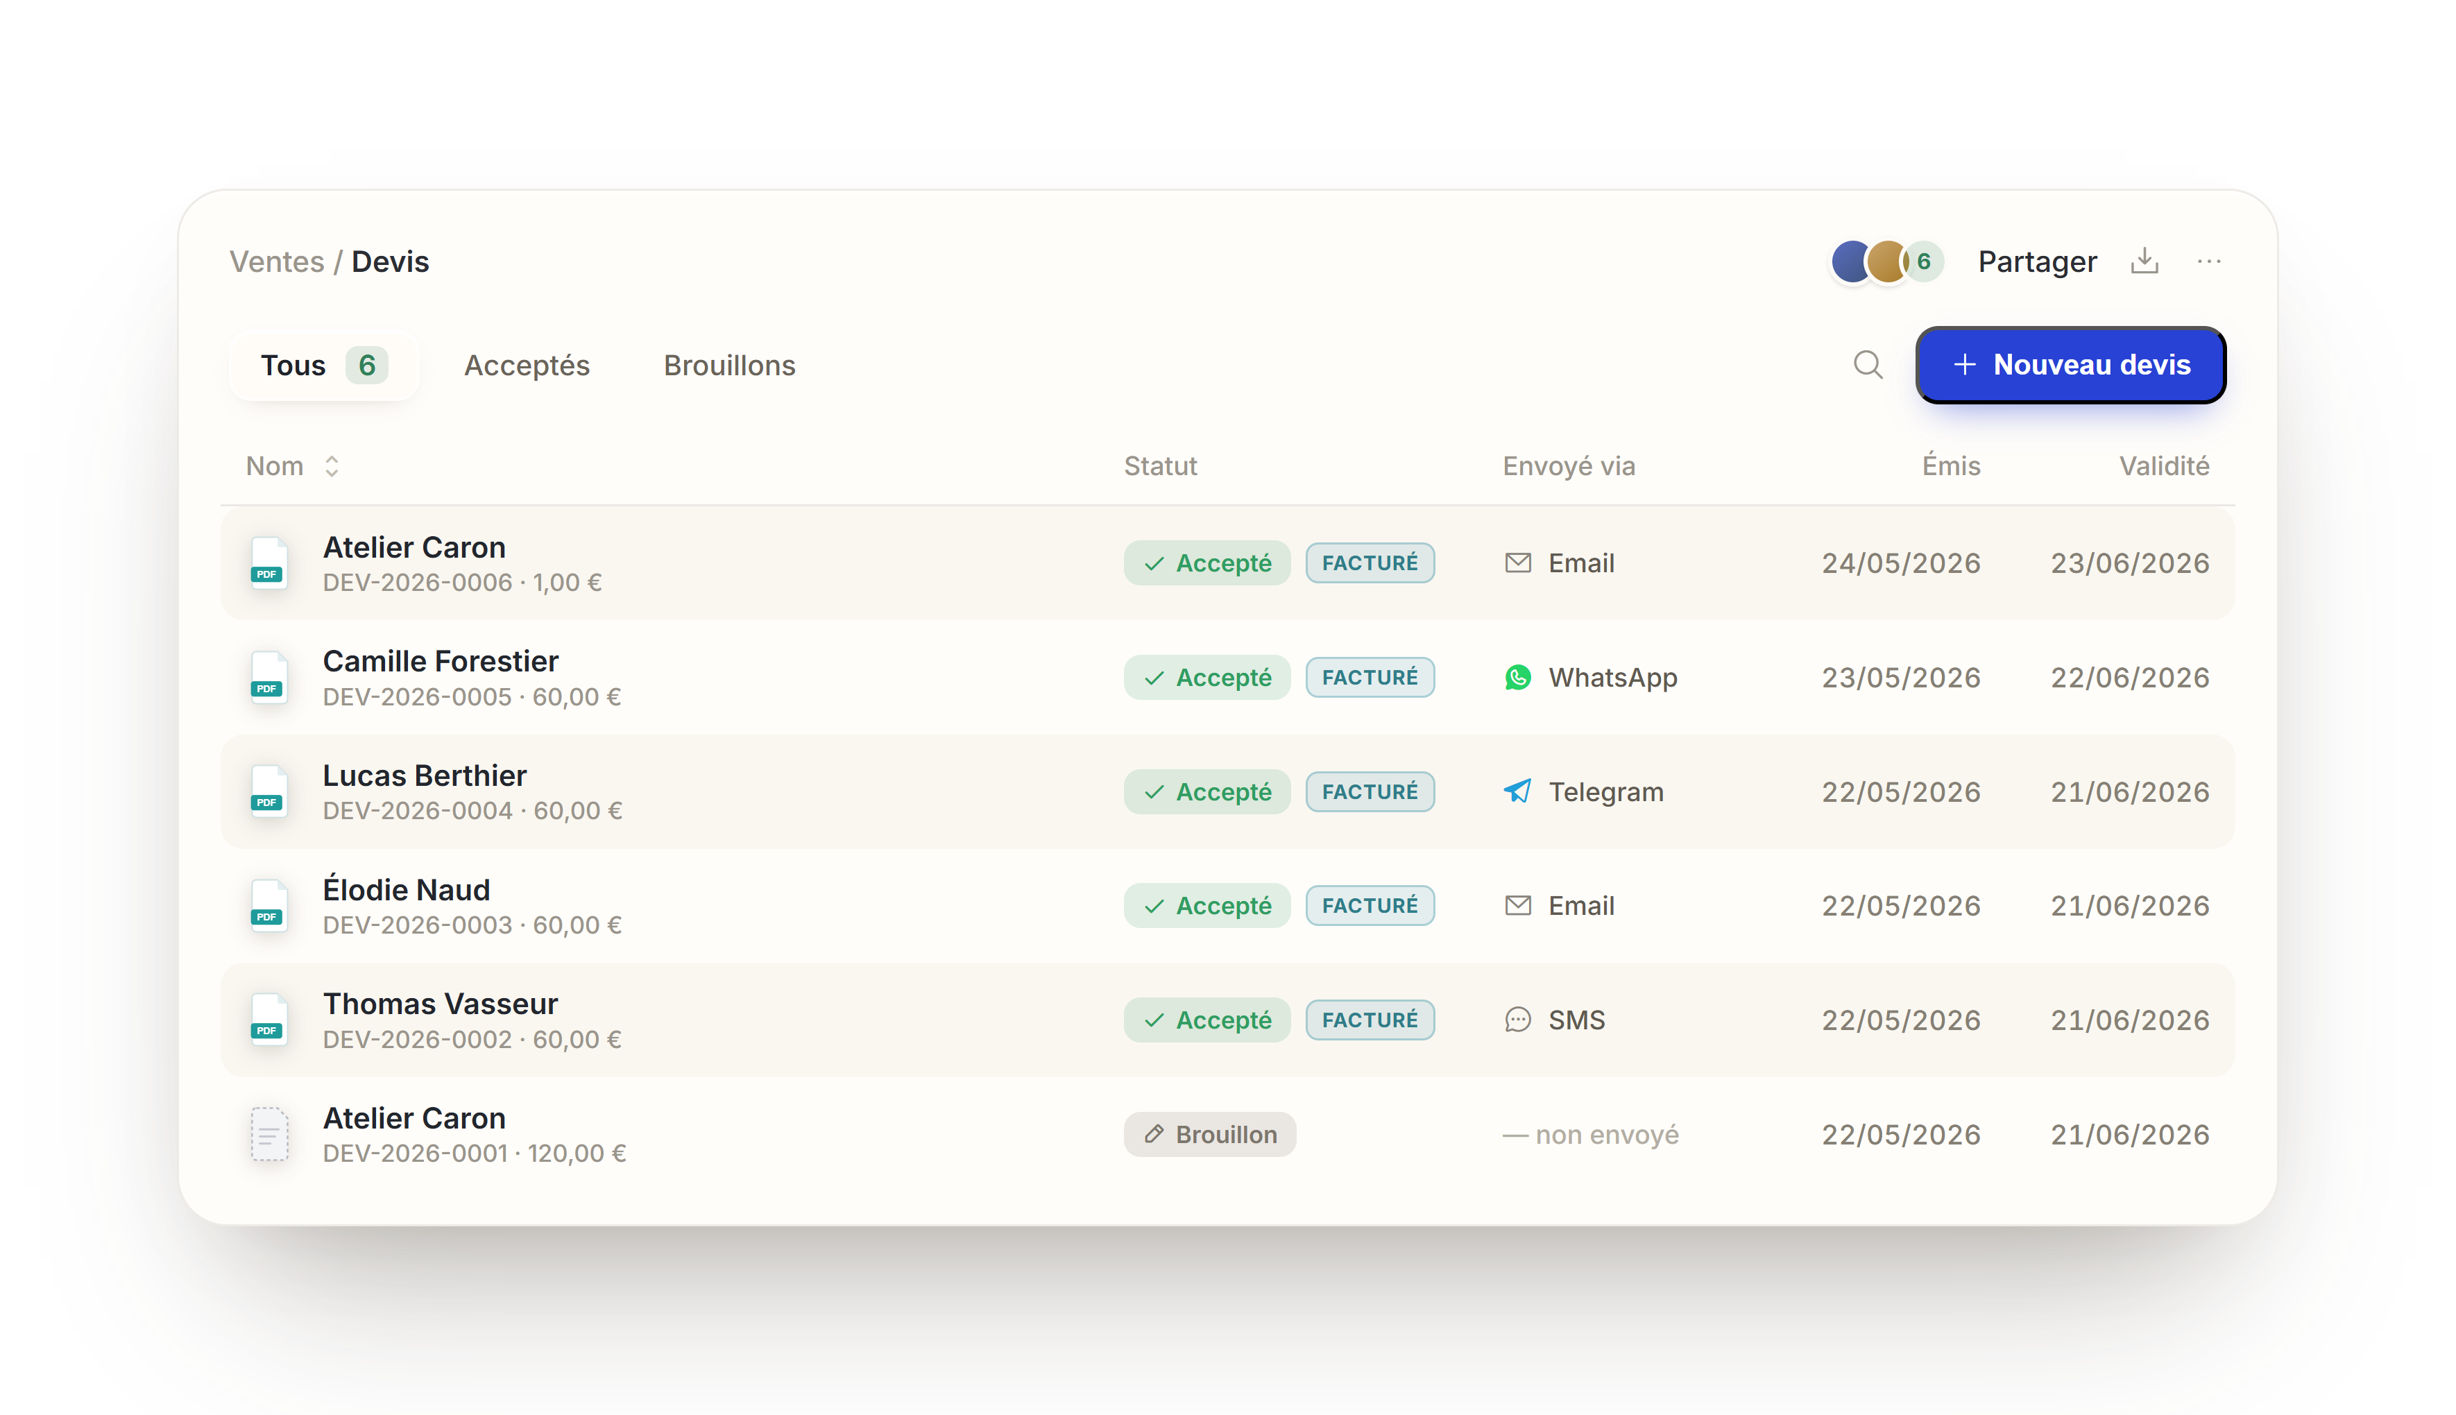
Task: Click FACTURÉ badge for Camille Forestier
Action: click(1370, 678)
